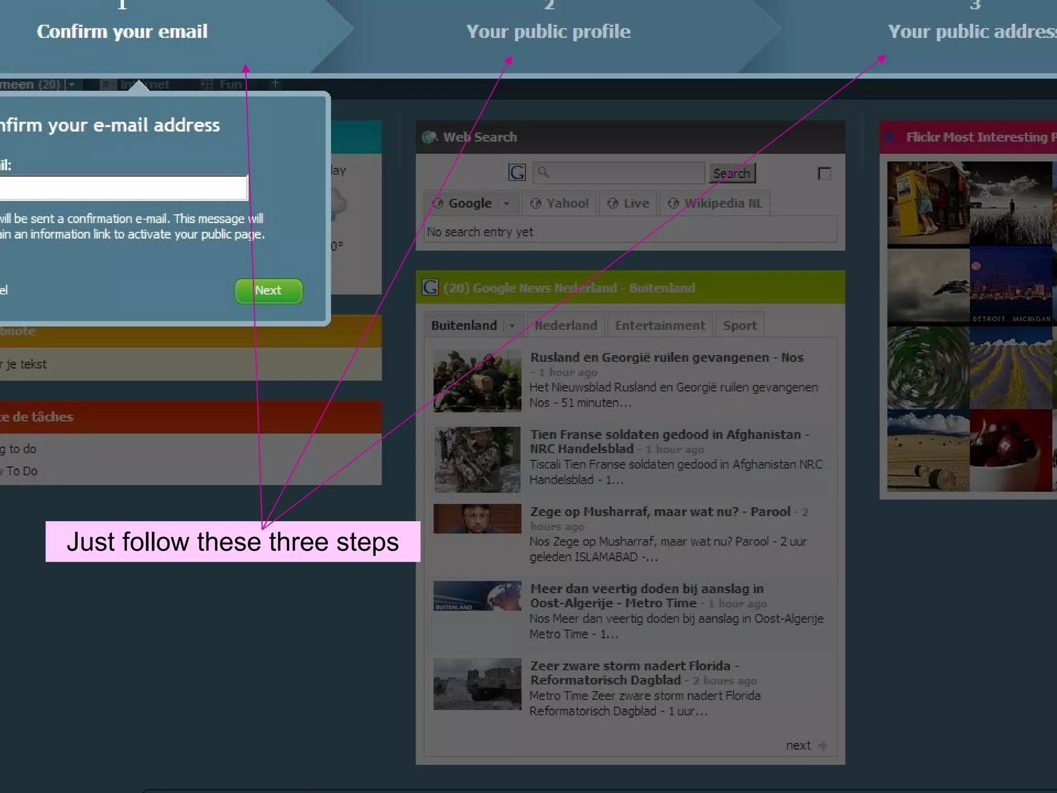Open the tab dropdown arrow beside (20)
Screen dimensions: 1057x793
(72, 84)
